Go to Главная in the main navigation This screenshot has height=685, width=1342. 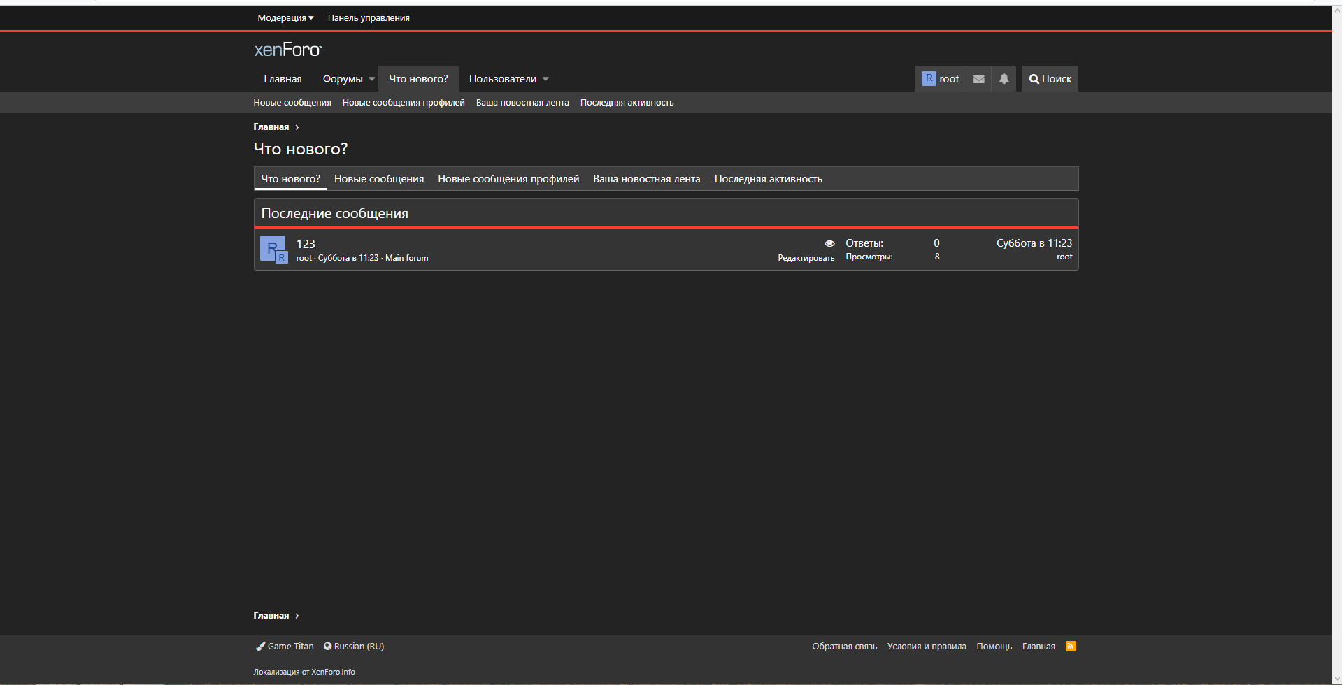(x=283, y=79)
